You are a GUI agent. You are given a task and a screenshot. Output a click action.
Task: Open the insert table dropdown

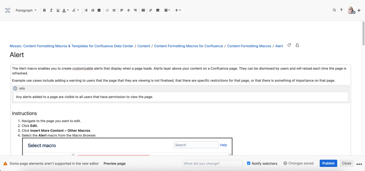click(167, 10)
